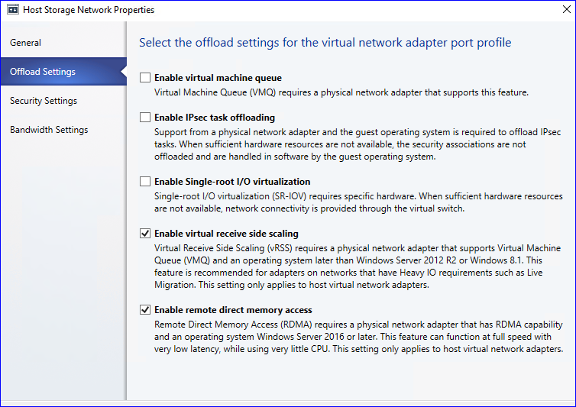
Task: Click the arrow notch beside Offload Settings
Action: coord(123,72)
